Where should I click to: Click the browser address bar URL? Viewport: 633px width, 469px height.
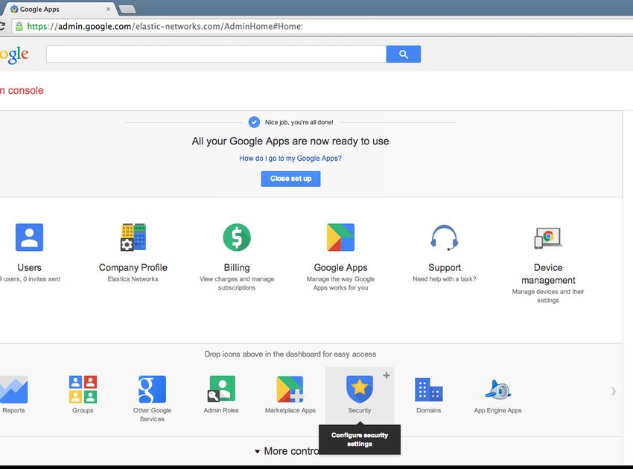[165, 27]
